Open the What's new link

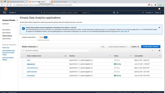6,48
